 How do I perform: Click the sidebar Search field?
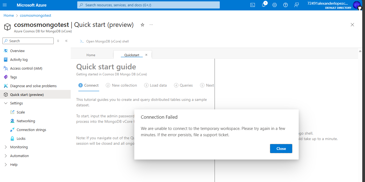click(x=28, y=41)
